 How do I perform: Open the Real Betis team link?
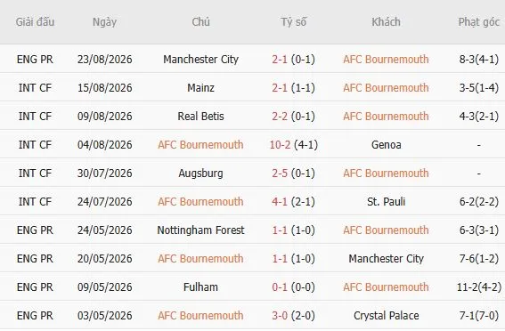(200, 117)
